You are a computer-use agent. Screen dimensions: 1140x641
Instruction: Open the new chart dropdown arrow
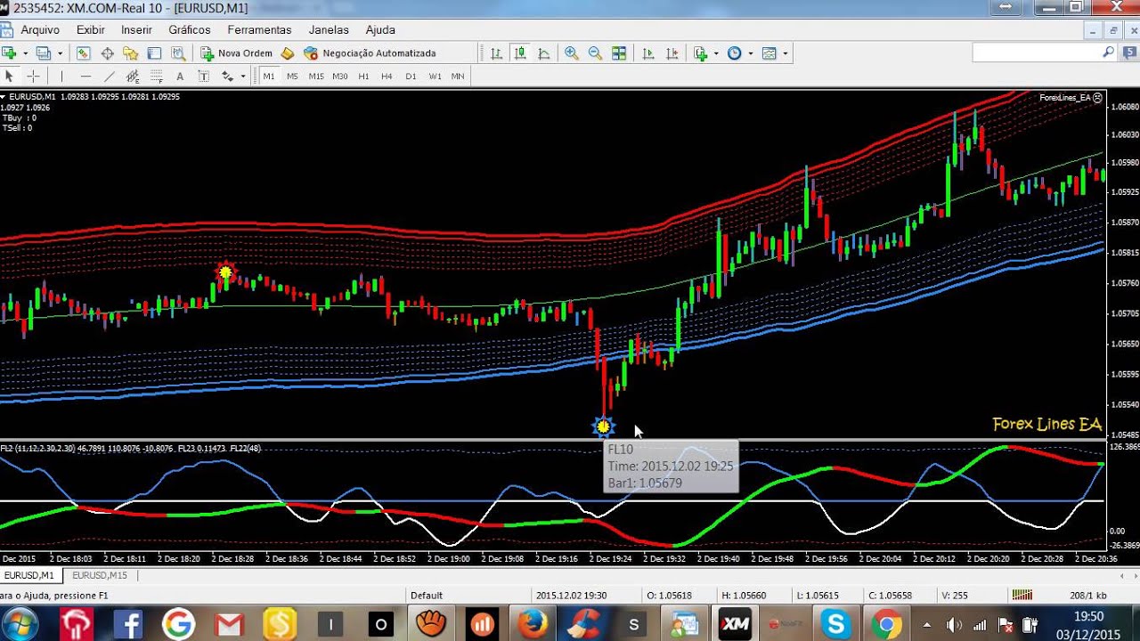pyautogui.click(x=25, y=53)
